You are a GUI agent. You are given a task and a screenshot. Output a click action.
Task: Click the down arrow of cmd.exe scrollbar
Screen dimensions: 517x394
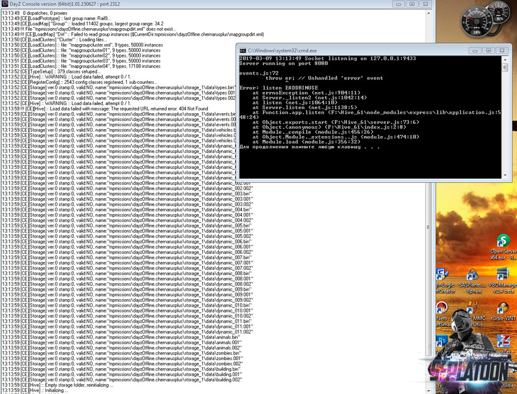pyautogui.click(x=505, y=175)
